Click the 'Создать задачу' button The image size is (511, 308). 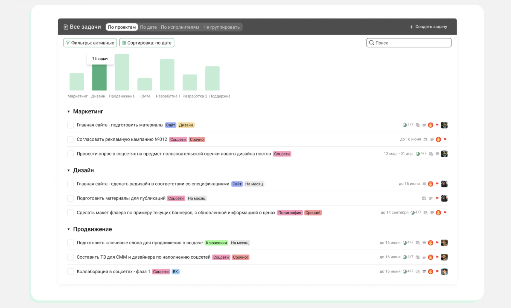pos(428,27)
